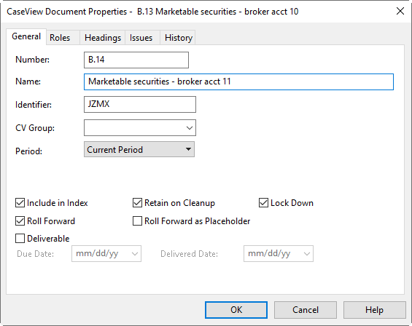
Task: Click OK to confirm properties
Action: (236, 310)
